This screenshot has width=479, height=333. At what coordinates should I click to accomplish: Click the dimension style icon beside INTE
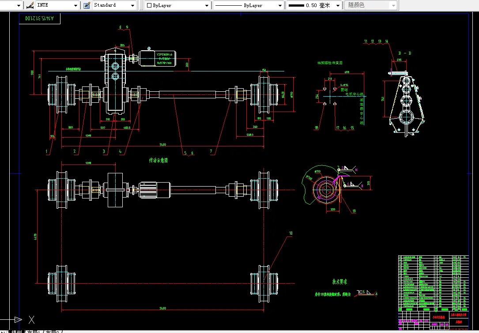click(x=30, y=5)
